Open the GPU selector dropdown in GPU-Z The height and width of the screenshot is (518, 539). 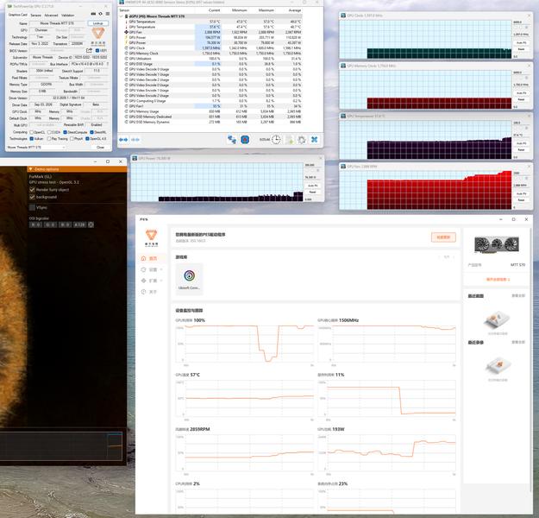tap(36, 148)
